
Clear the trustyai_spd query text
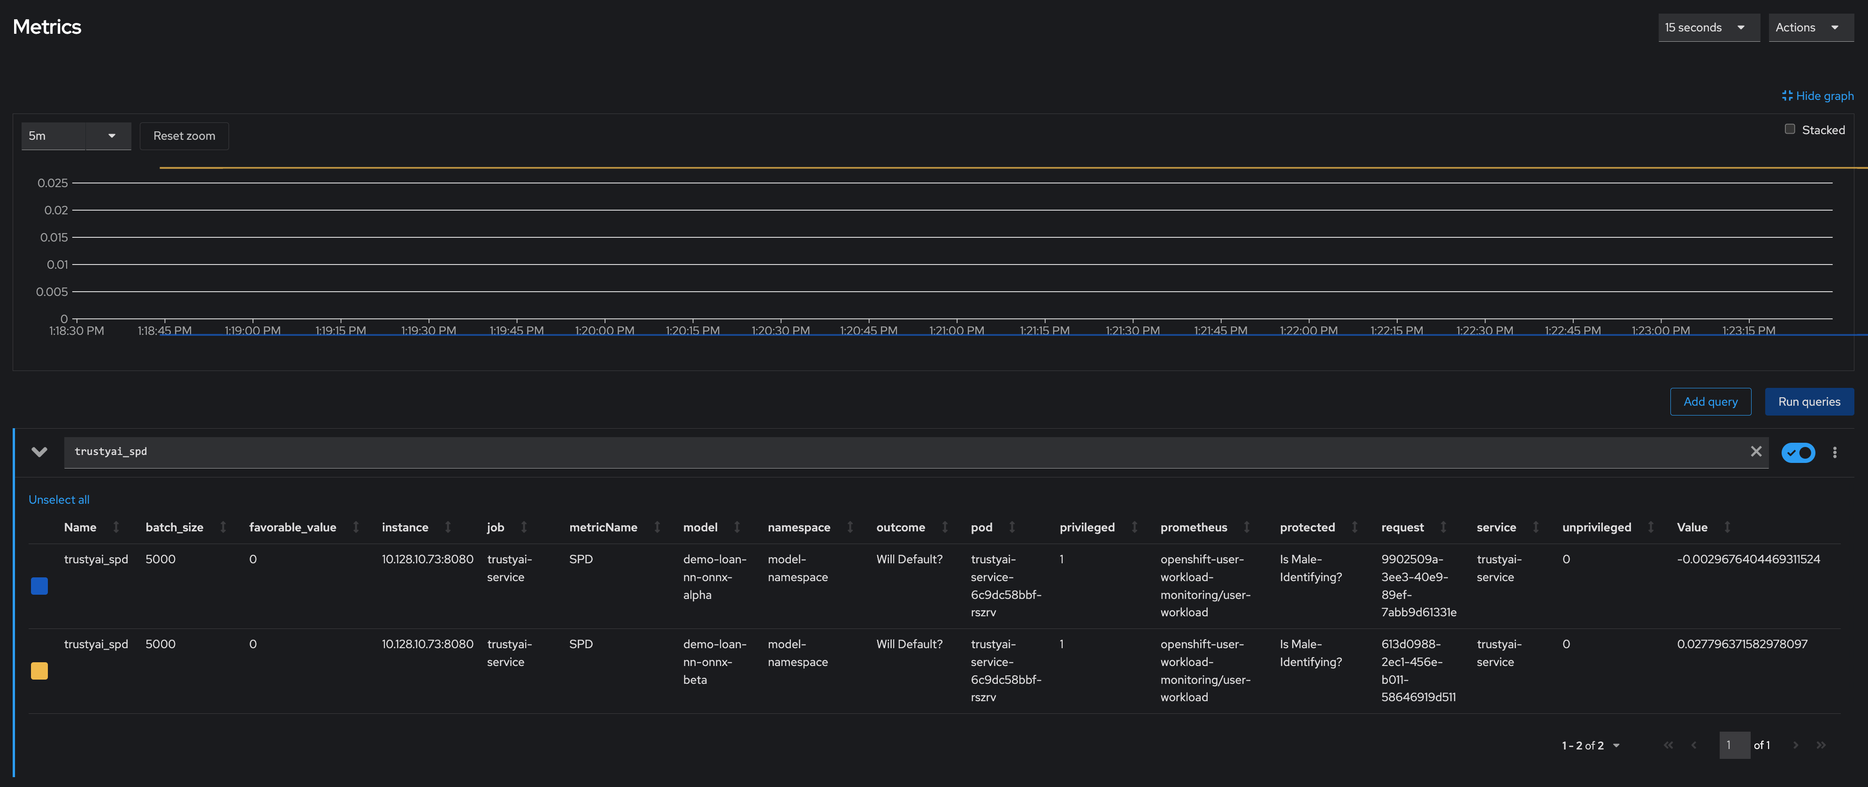pos(1756,452)
